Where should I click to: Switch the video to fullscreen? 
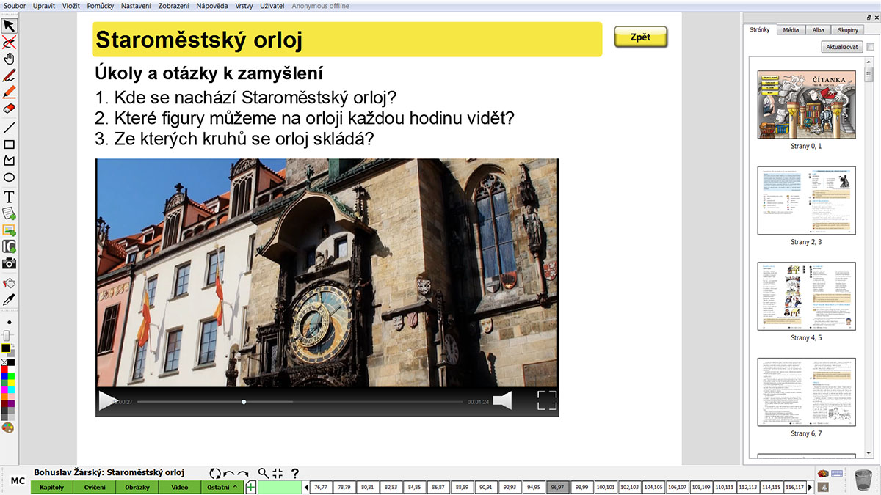click(x=547, y=400)
